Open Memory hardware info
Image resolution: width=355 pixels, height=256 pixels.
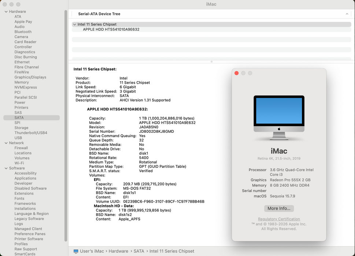(x=22, y=82)
